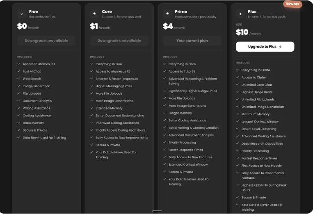
Task: Click the 50% OFF badge
Action: point(292,4)
